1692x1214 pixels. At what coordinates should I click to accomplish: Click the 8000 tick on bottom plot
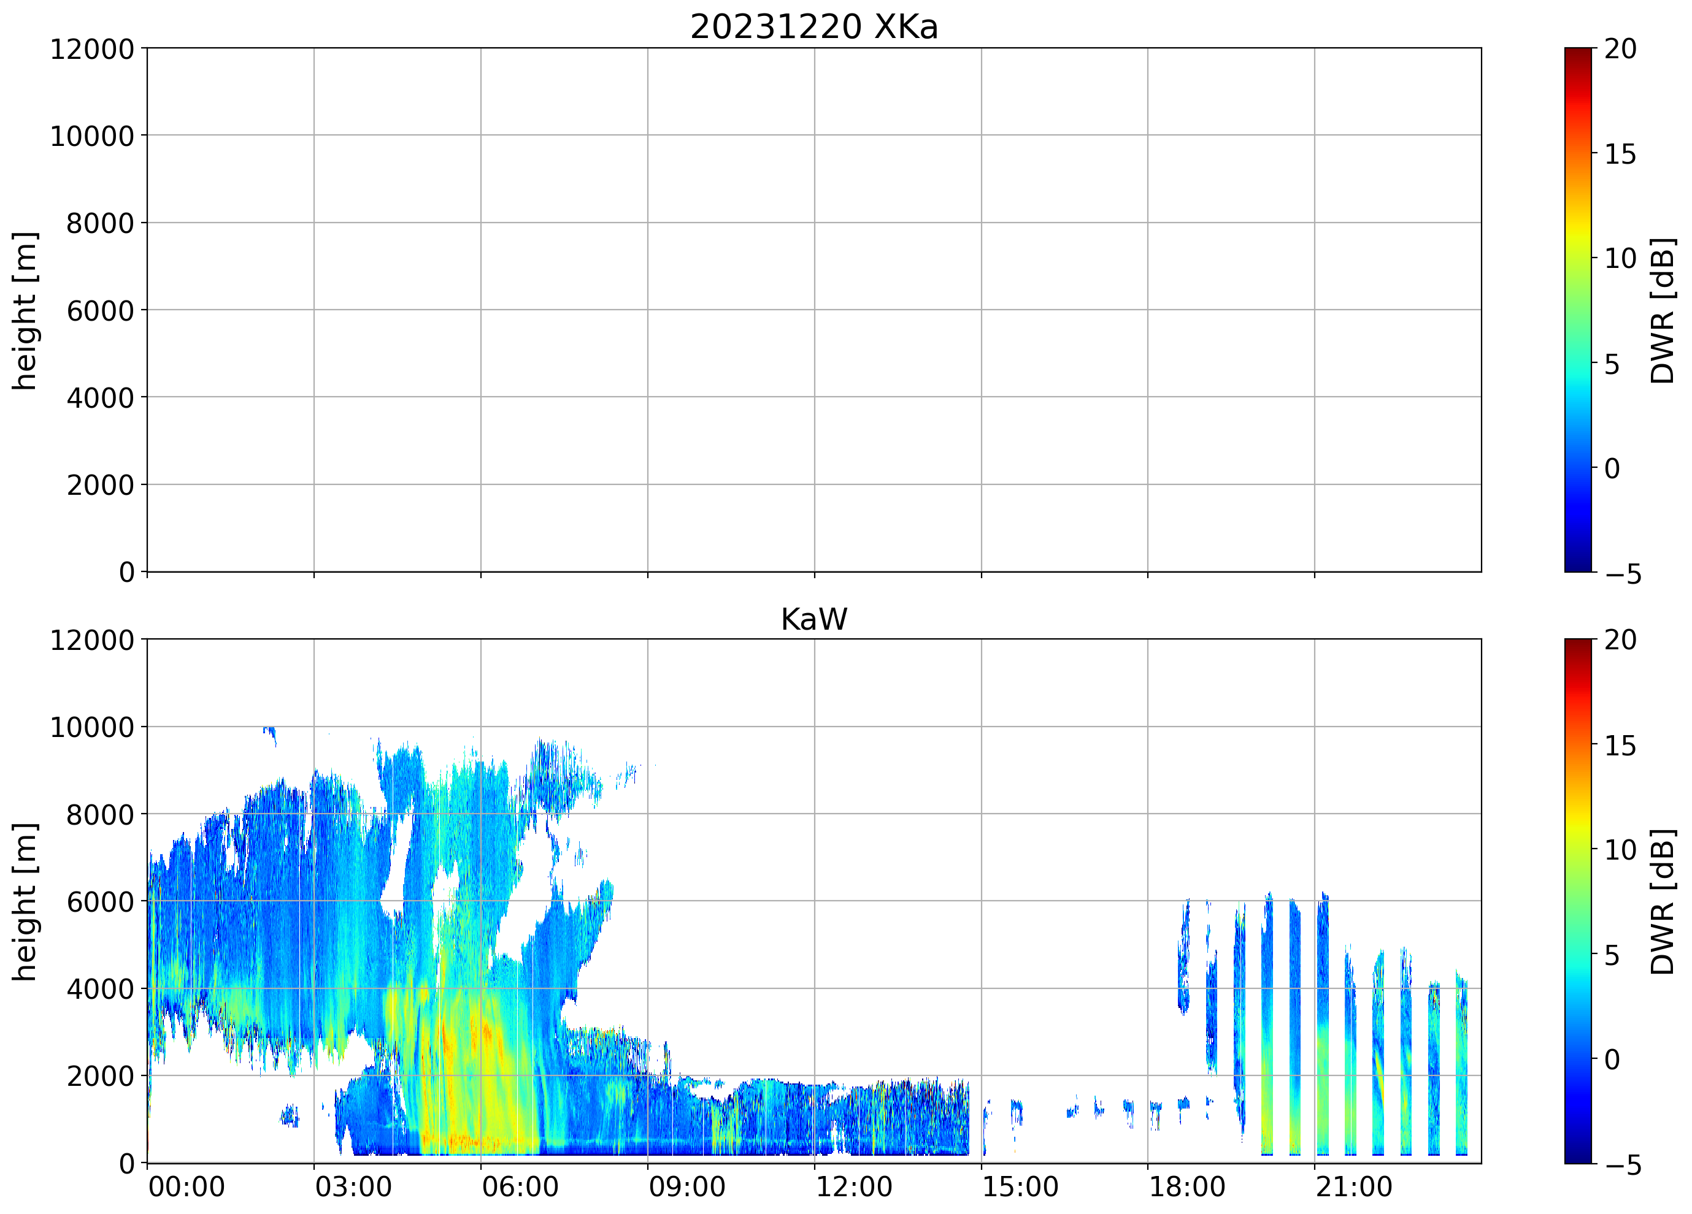point(100,815)
